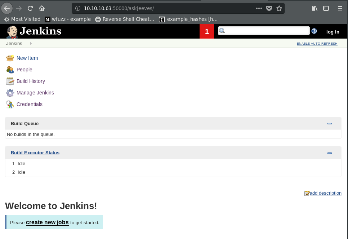Open the Most Visited bookmarks menu
Image resolution: width=348 pixels, height=239 pixels.
tap(22, 19)
